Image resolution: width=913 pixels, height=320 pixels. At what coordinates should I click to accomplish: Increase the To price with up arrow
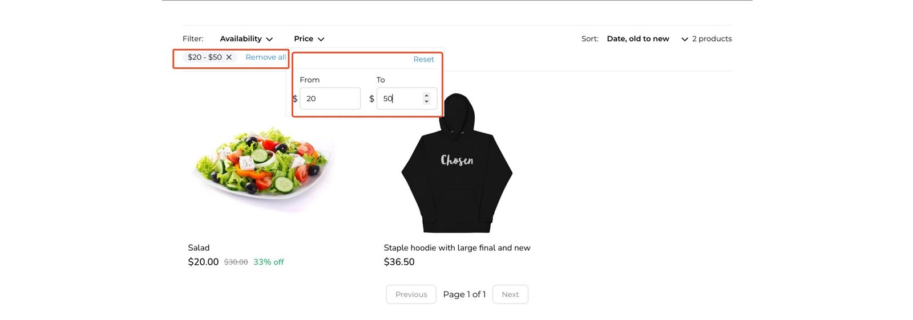[426, 96]
